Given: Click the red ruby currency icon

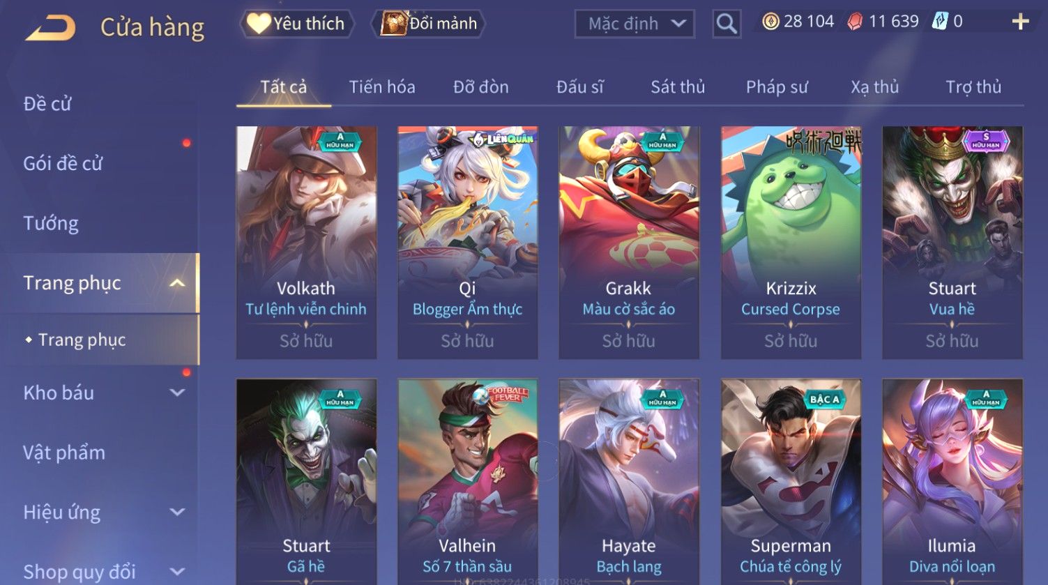Looking at the screenshot, I should [x=855, y=22].
